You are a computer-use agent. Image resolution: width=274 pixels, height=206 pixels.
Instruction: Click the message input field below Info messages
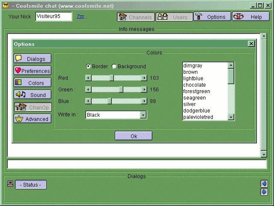point(137,164)
